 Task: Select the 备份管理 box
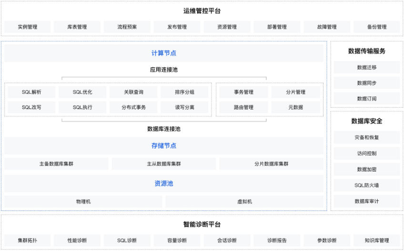pos(377,27)
